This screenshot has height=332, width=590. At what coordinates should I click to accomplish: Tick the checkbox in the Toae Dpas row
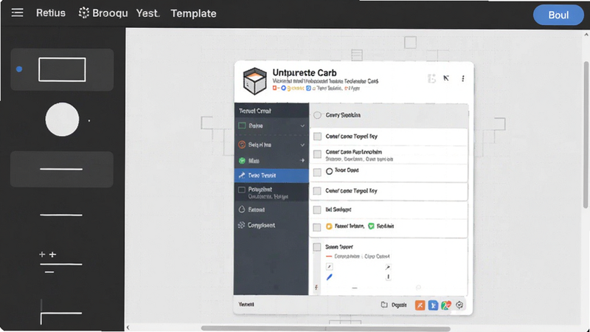318,173
